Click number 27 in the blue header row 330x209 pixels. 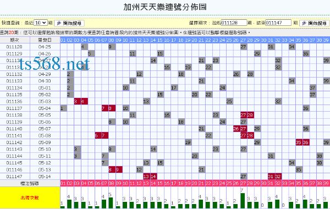click(x=243, y=40)
